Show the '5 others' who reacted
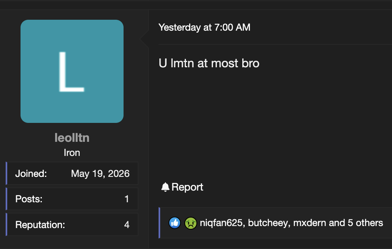392x249 pixels. point(365,223)
